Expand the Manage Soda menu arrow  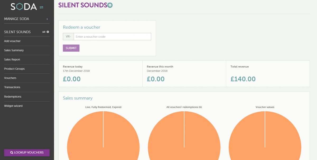coord(47,19)
